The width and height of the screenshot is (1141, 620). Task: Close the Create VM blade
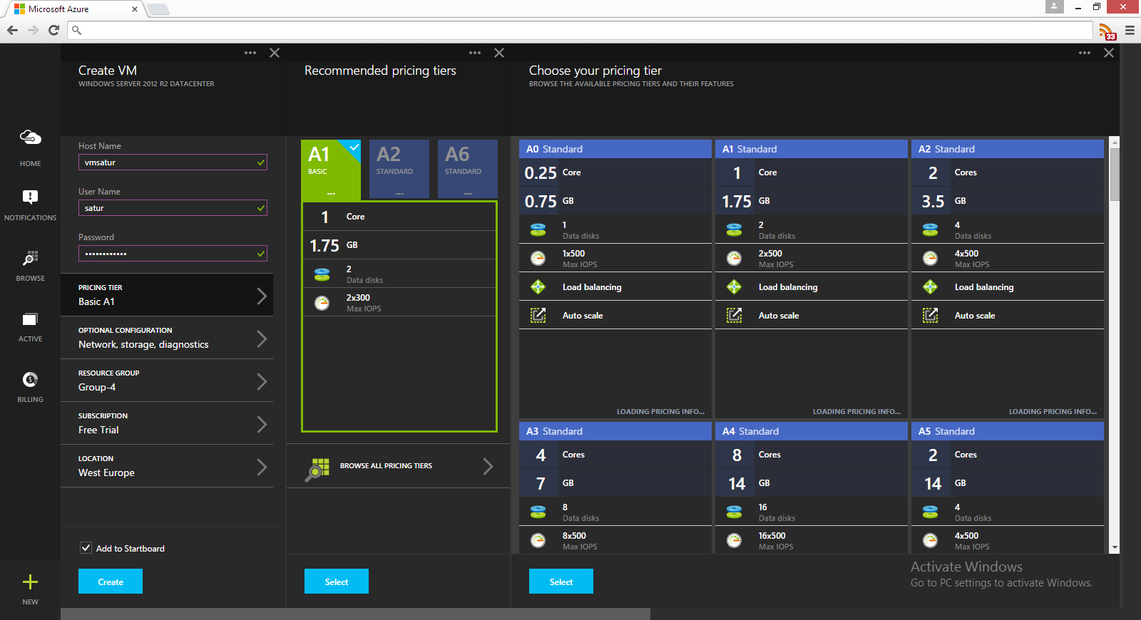tap(275, 53)
